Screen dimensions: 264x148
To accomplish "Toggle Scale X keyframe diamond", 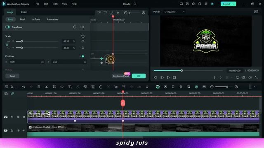I will tap(83, 41).
